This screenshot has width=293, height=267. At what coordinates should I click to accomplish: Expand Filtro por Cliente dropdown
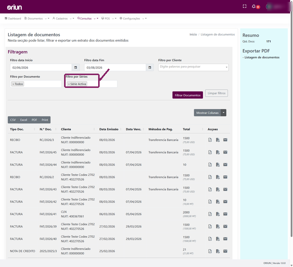click(226, 67)
